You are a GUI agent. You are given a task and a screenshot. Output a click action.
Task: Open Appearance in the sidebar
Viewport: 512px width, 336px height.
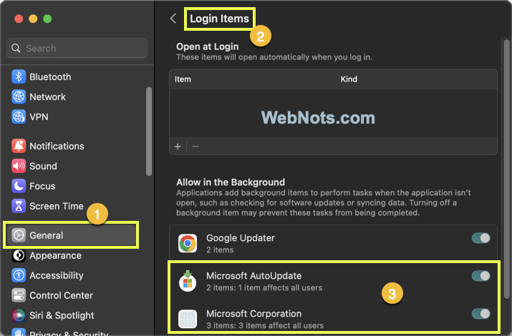tap(55, 255)
